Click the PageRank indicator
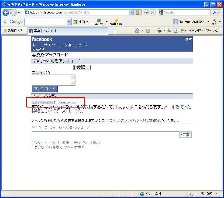Image resolution: width=224 pixels, height=198 pixels. point(99,22)
